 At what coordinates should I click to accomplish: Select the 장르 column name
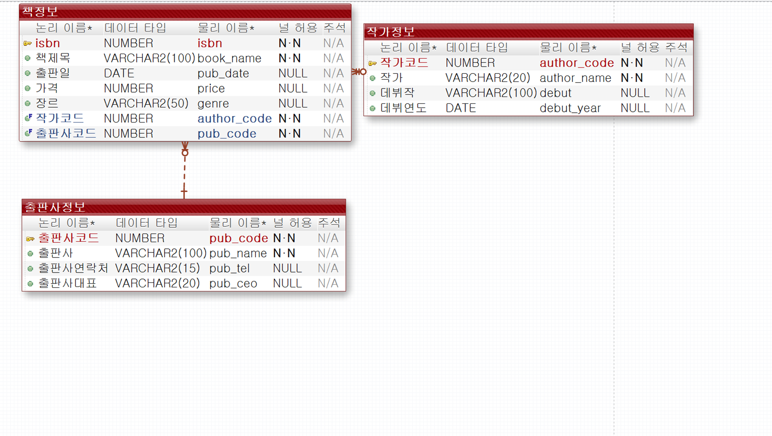click(x=47, y=103)
